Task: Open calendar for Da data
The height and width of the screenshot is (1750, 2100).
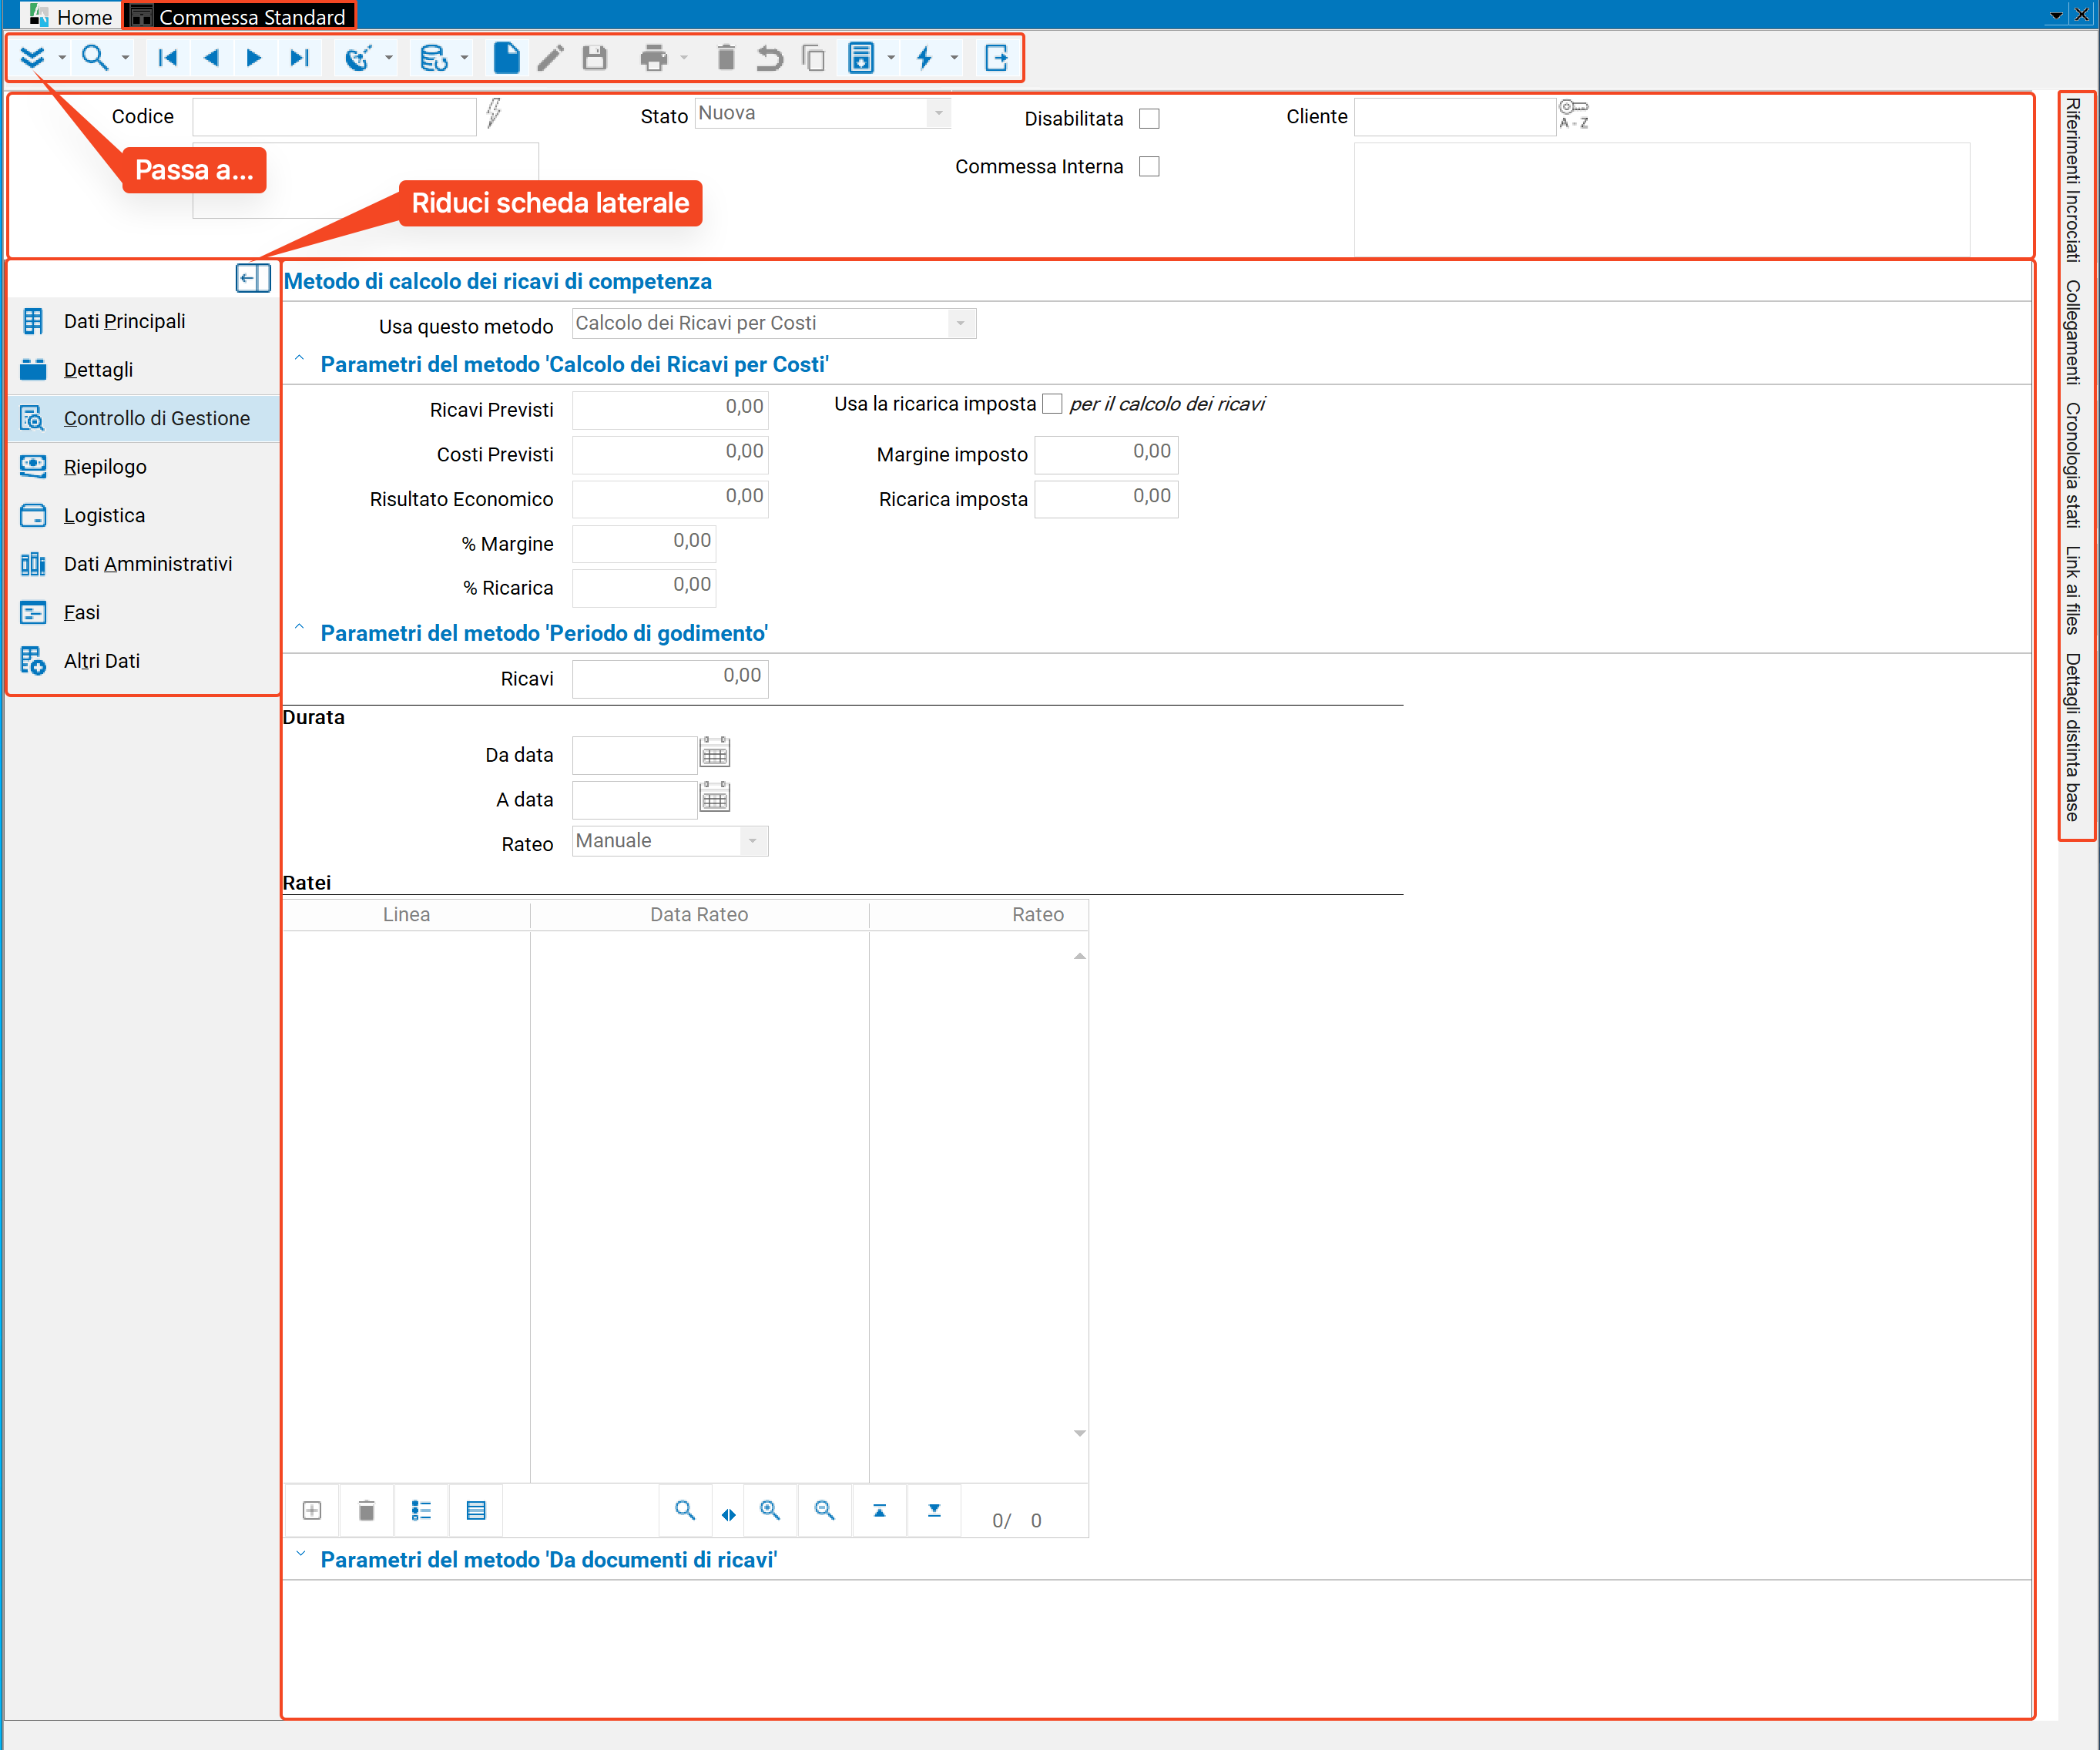Action: (x=715, y=753)
